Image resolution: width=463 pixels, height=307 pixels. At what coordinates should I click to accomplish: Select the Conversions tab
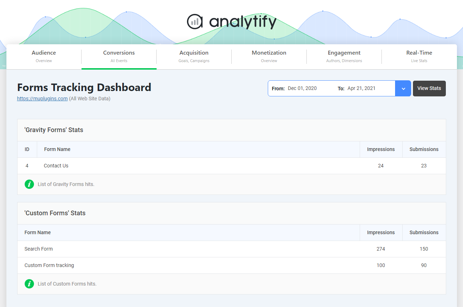(119, 56)
